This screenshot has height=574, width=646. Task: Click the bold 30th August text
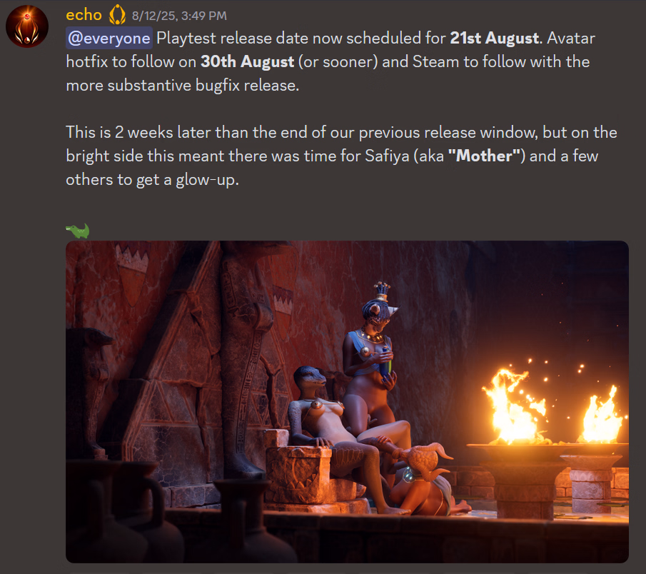pyautogui.click(x=247, y=62)
